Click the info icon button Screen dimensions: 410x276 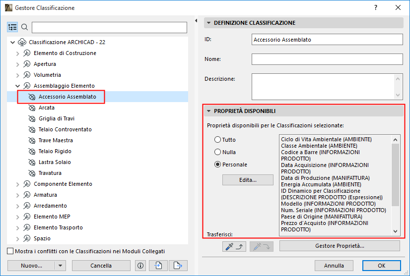click(x=140, y=266)
